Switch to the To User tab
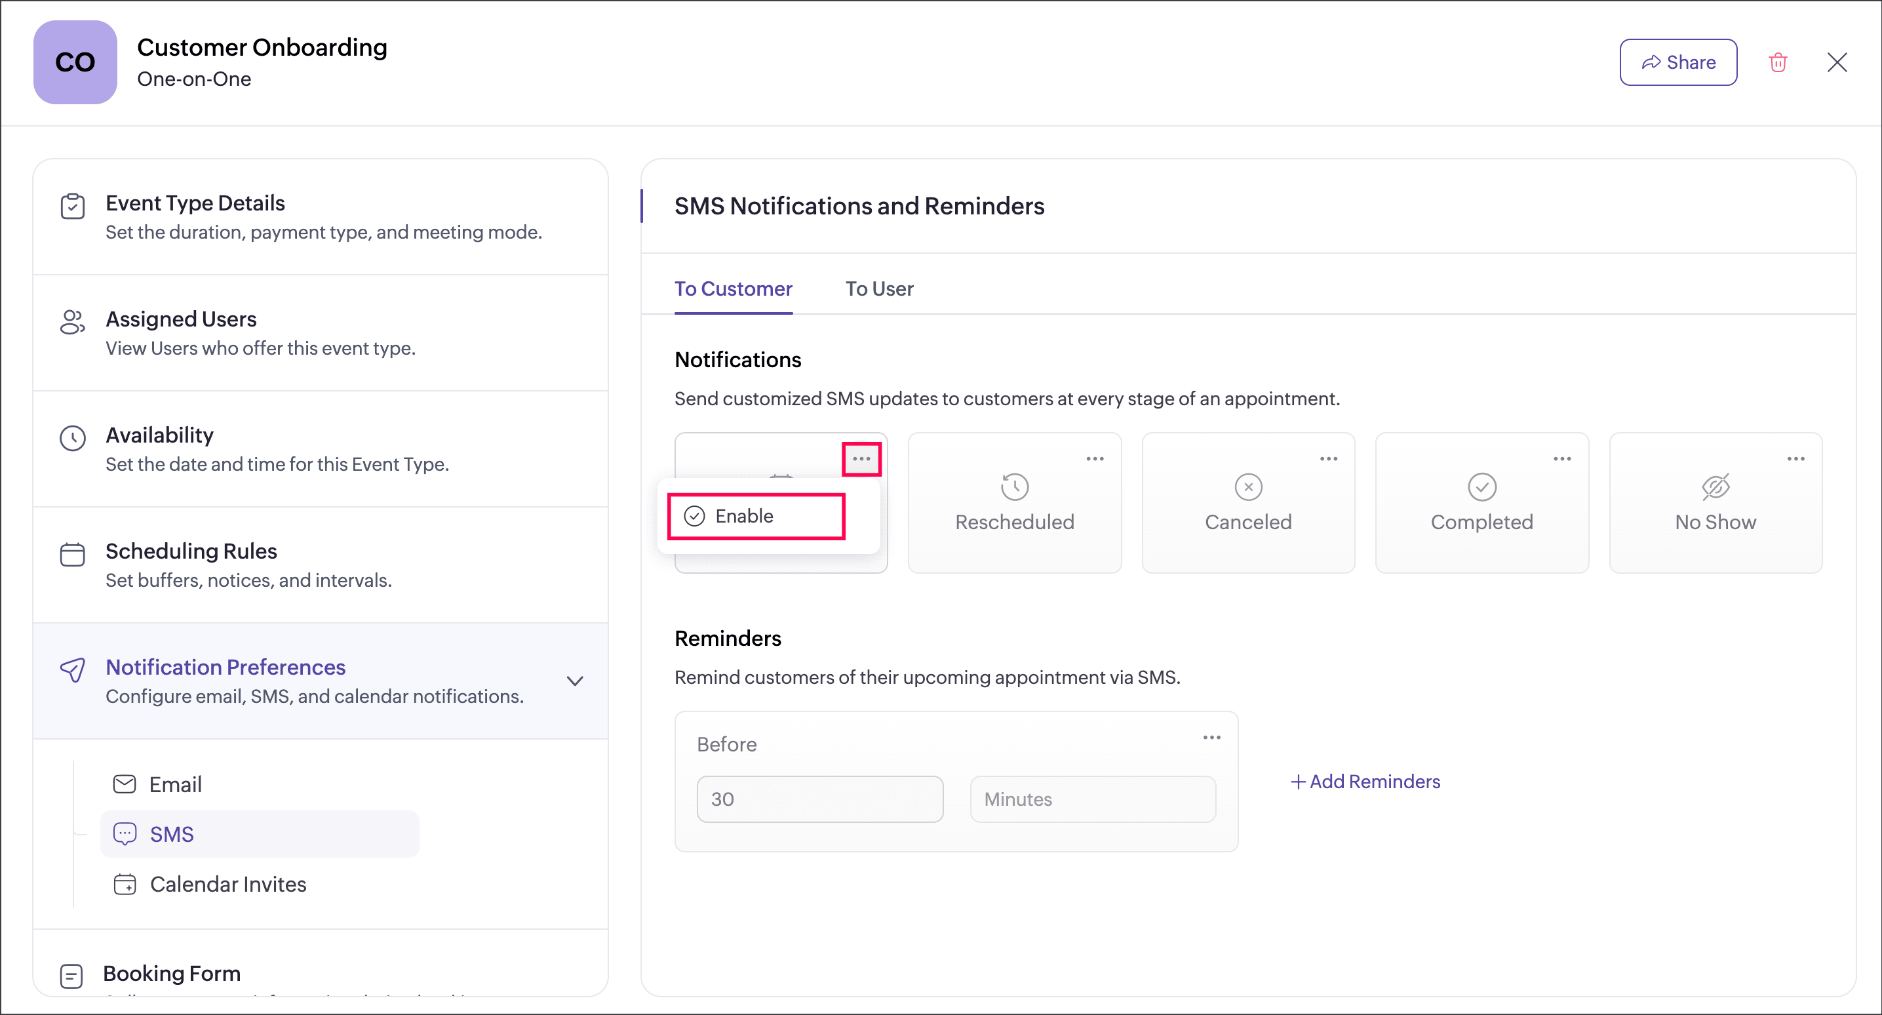Image resolution: width=1882 pixels, height=1015 pixels. click(879, 289)
